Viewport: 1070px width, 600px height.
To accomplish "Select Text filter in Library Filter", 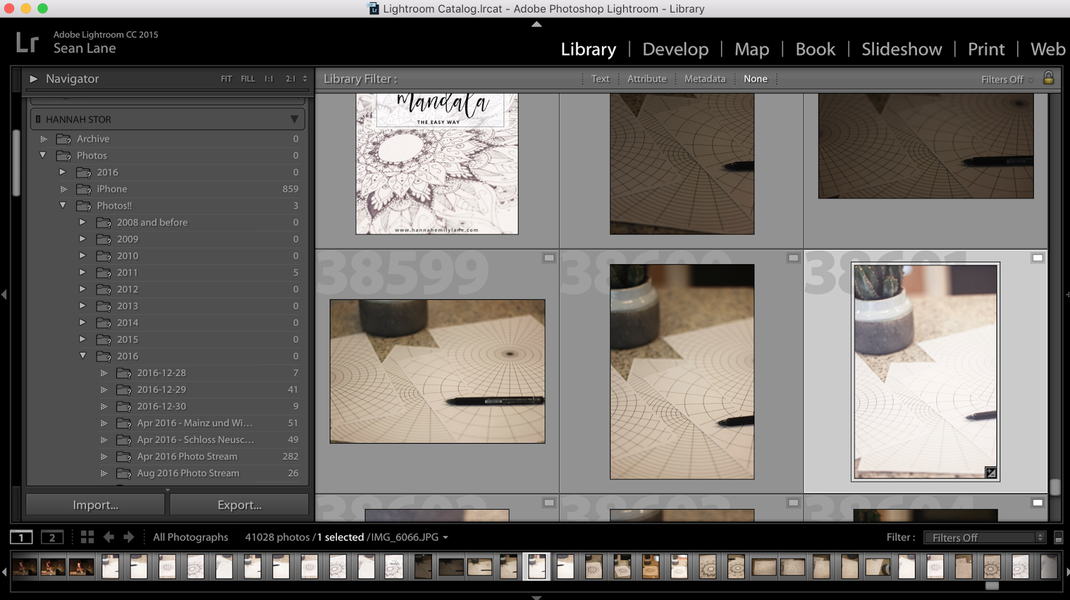I will [600, 79].
